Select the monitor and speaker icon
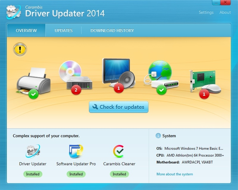Image resolution: width=238 pixels, height=190 pixels. (x=119, y=73)
